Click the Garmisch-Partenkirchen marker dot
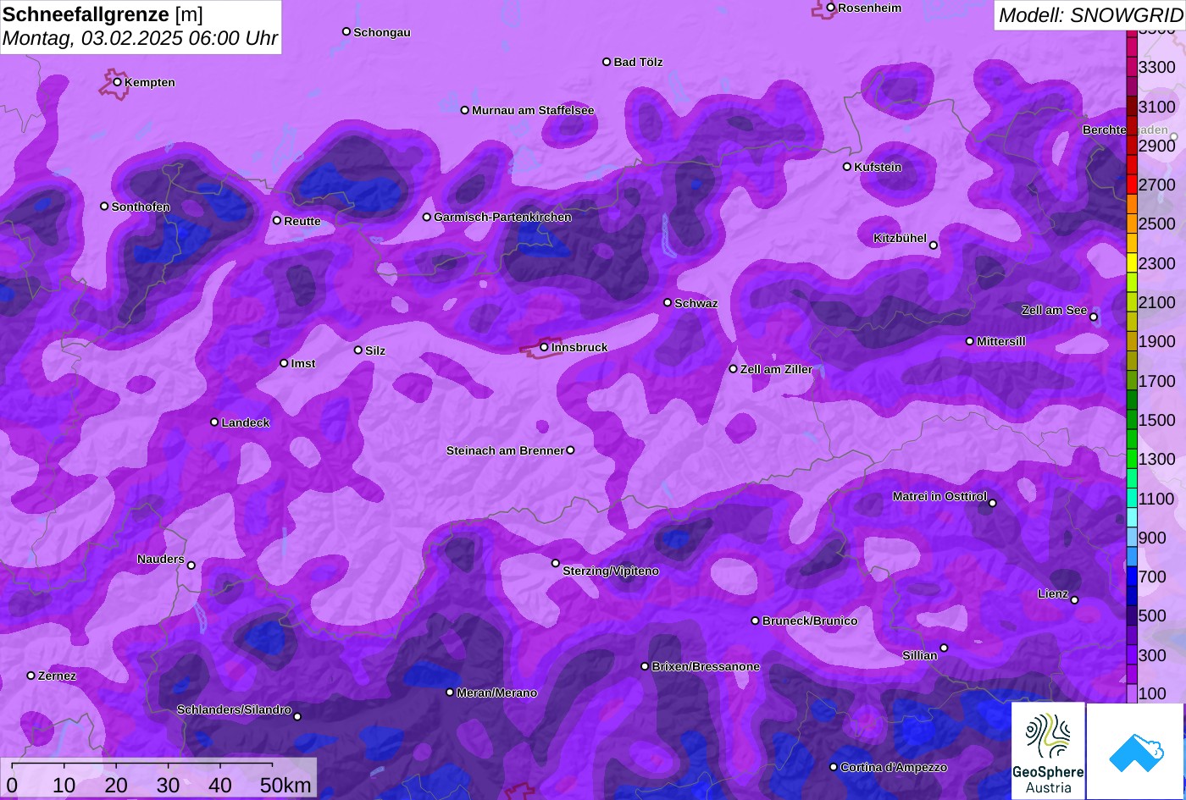The width and height of the screenshot is (1186, 800). pyautogui.click(x=427, y=218)
